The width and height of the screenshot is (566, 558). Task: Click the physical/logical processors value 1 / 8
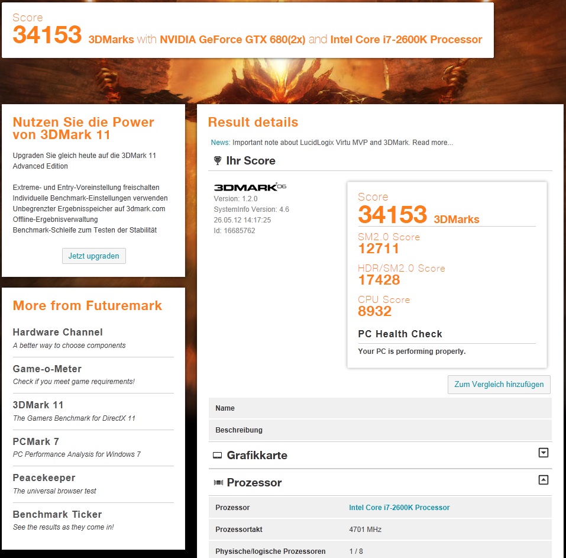coord(356,551)
